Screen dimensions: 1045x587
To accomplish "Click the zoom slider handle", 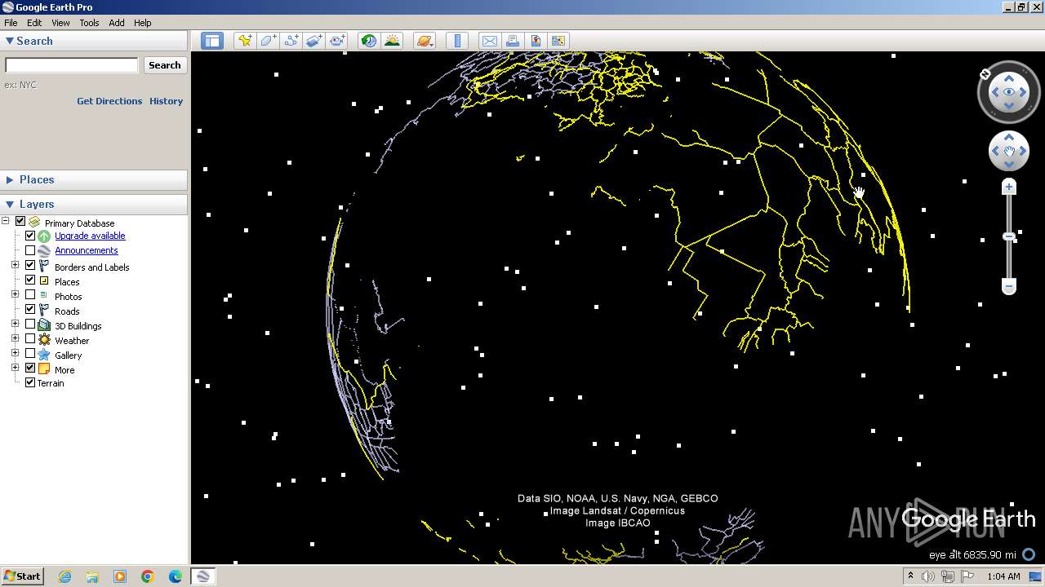I will pos(1009,236).
